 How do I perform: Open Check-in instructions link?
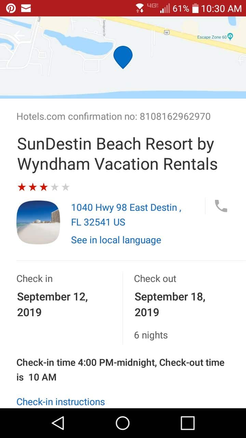(x=60, y=402)
